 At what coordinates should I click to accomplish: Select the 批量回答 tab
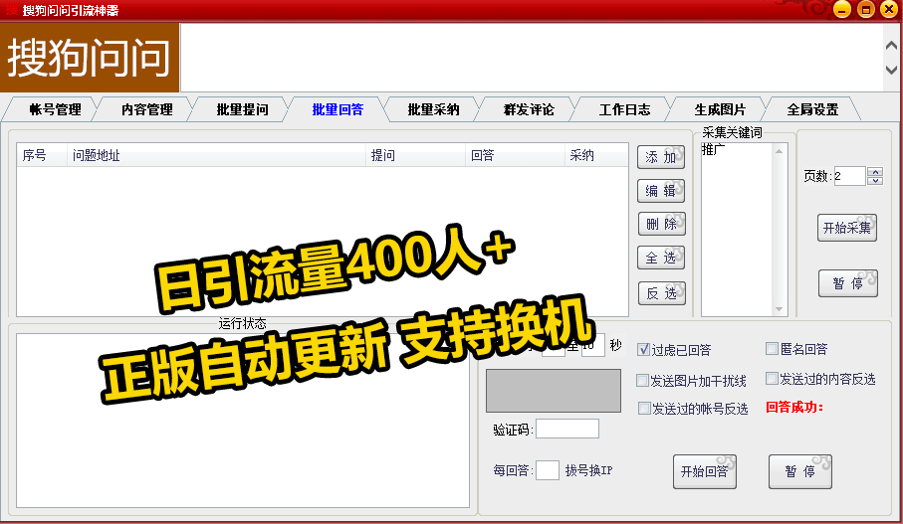[338, 109]
